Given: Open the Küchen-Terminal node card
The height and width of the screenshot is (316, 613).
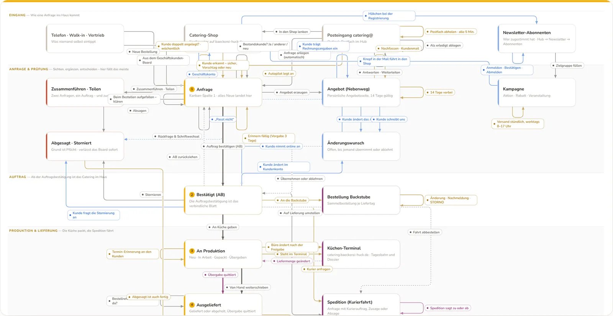Looking at the screenshot, I should click(x=361, y=254).
